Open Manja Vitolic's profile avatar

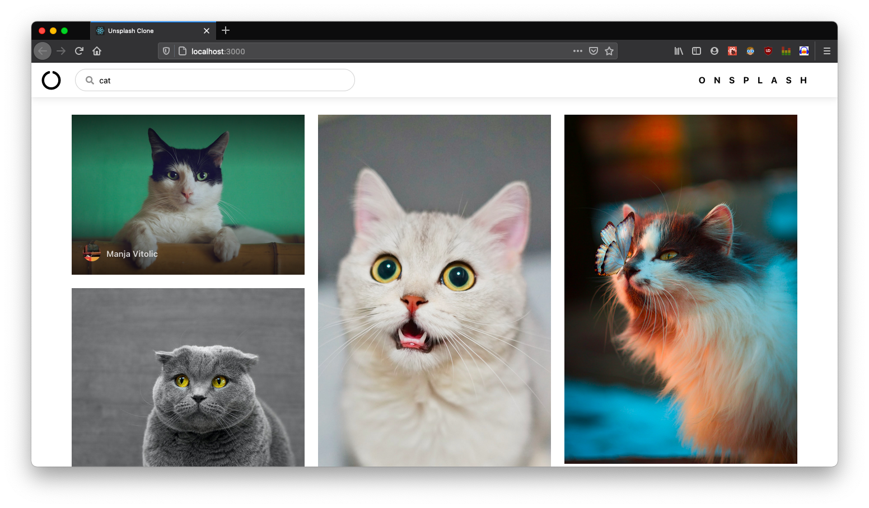(91, 253)
